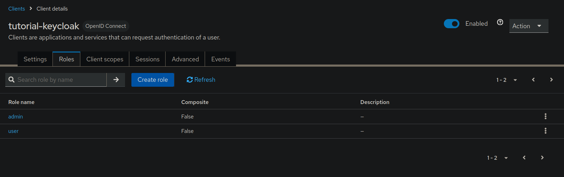Go to previous page in top pagination
Image resolution: width=564 pixels, height=177 pixels.
coord(533,80)
